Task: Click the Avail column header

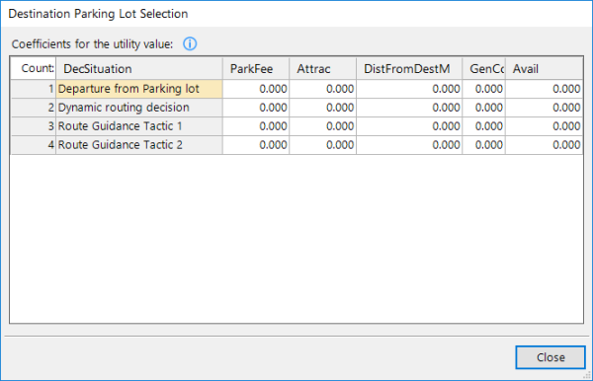Action: point(544,69)
